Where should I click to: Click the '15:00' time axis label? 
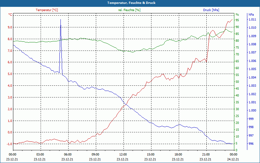click(150, 154)
